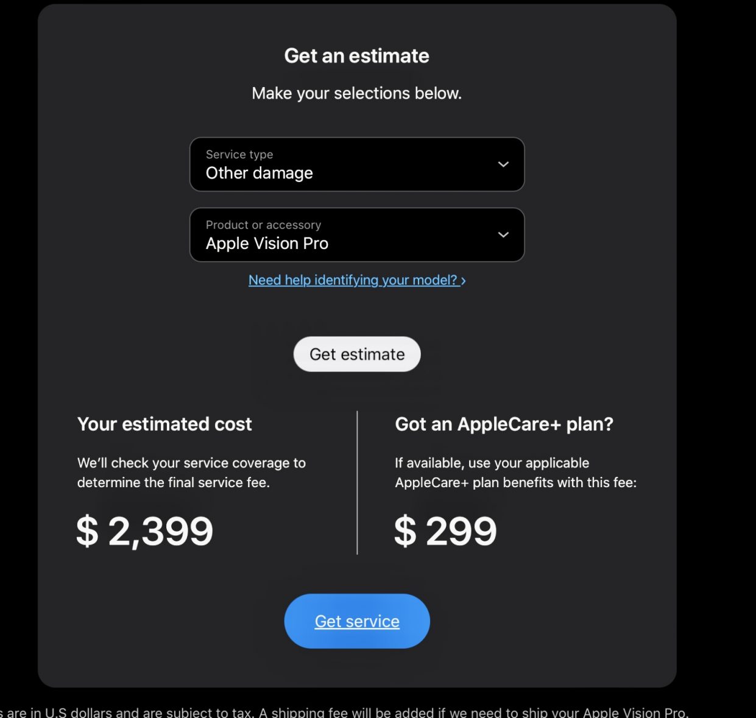The image size is (756, 718).
Task: Click the footer note about U.S. dollars and tax
Action: pos(344,712)
